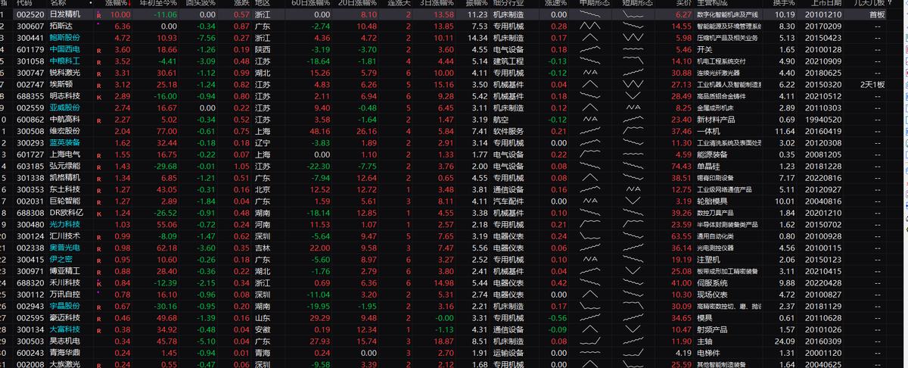
Task: Select stock name 奥普光电
Action: tap(66, 248)
